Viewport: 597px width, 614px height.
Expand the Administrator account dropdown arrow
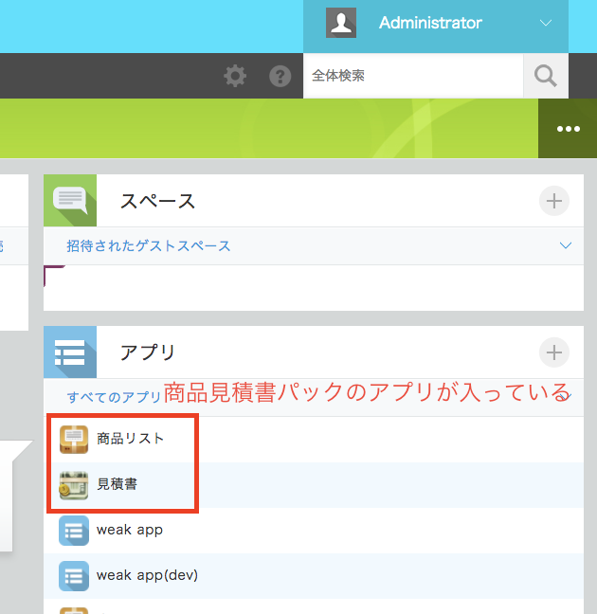point(546,23)
